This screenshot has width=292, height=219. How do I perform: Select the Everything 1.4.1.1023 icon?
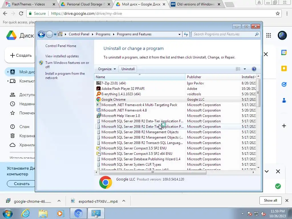click(98, 94)
